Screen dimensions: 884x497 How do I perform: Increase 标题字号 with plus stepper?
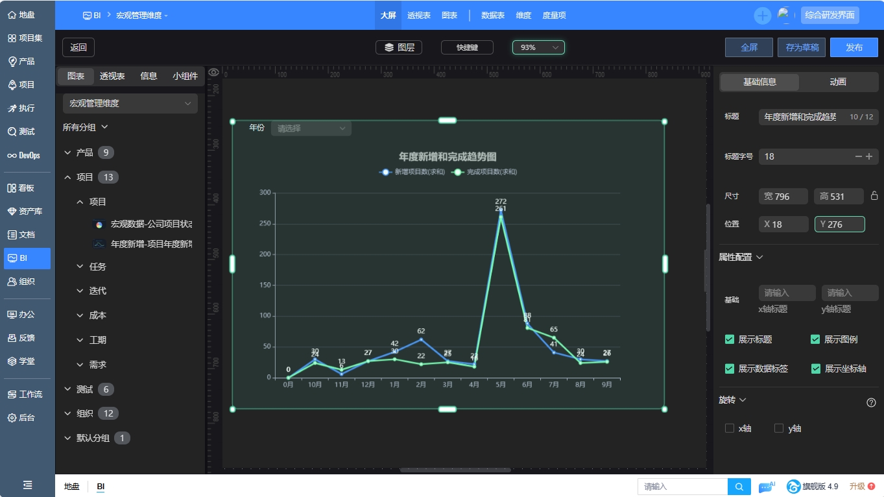click(x=869, y=156)
